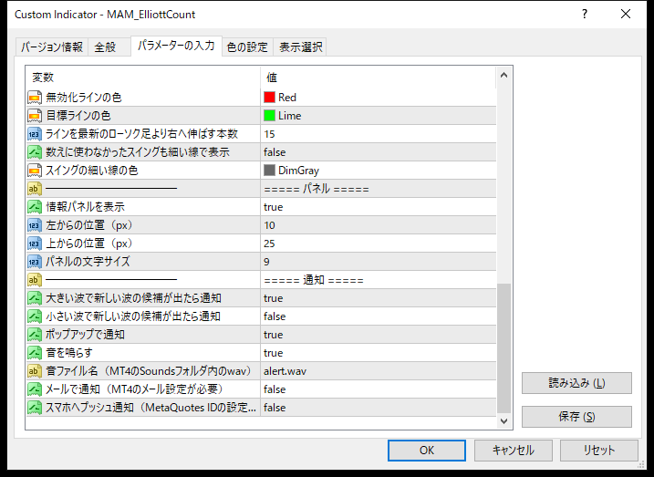Select the 音を鳴らす row label
The width and height of the screenshot is (654, 477).
(69, 353)
